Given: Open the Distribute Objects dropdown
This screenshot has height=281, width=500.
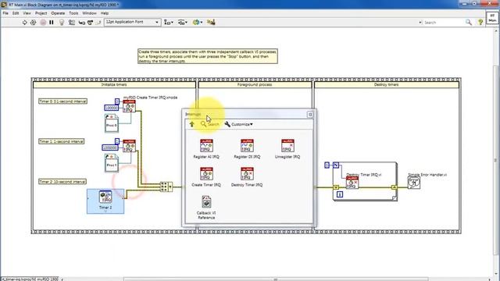Looking at the screenshot, I should 183,23.
